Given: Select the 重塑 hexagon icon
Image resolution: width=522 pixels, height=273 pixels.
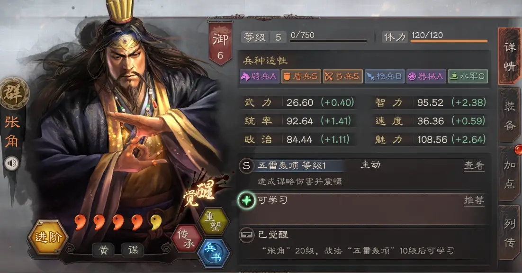Looking at the screenshot, I should [213, 221].
